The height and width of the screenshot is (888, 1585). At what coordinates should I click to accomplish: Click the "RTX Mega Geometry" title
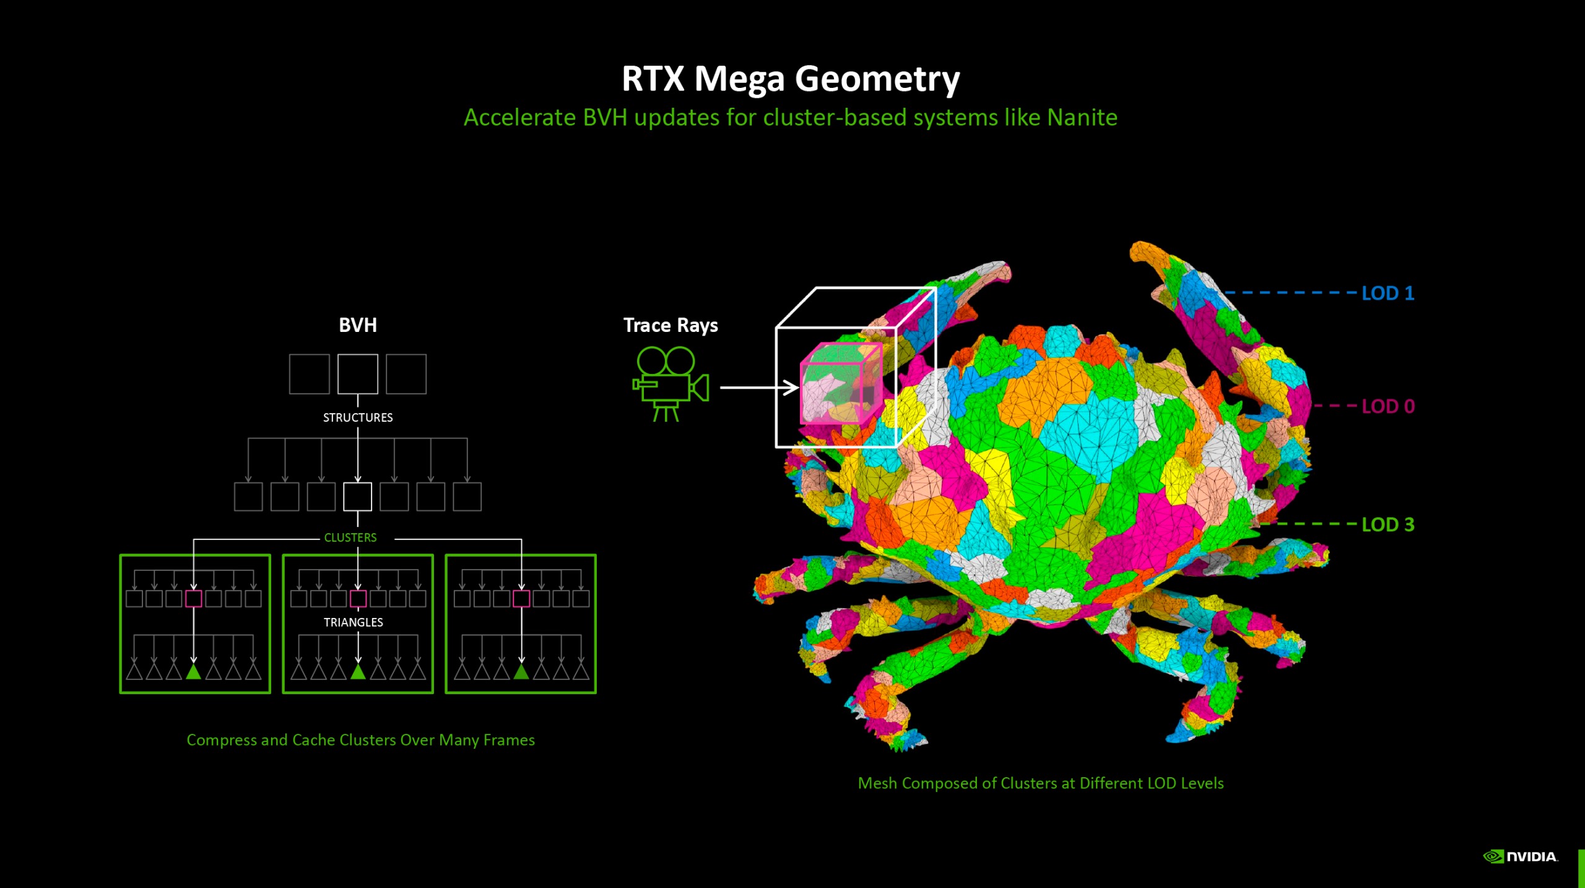[791, 79]
